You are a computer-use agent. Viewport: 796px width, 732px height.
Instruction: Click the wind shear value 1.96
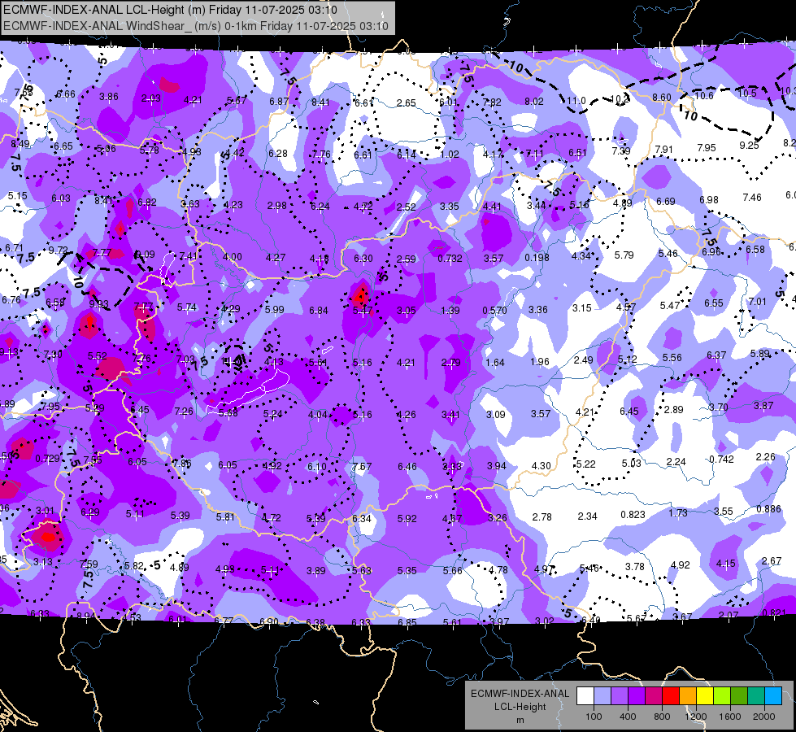tap(540, 362)
